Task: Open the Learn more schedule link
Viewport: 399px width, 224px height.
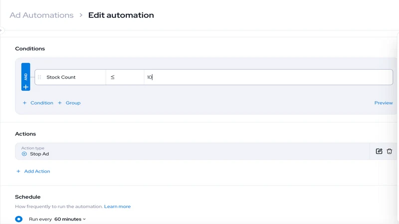Action: pos(117,207)
